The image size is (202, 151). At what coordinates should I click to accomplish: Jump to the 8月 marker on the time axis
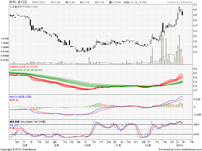click(25, 145)
